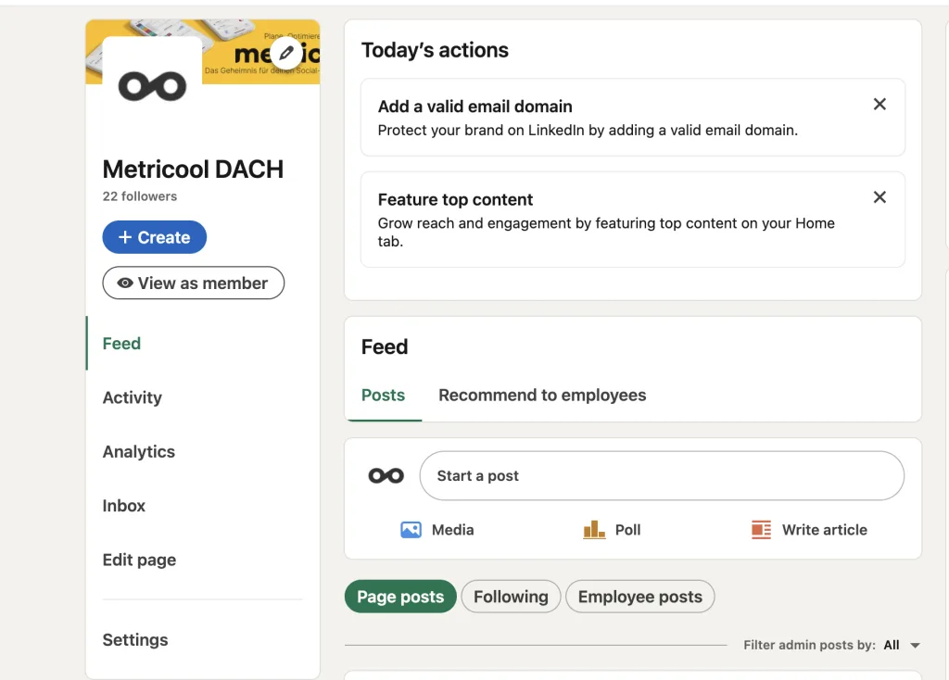Select the Page posts filter pill
This screenshot has height=680, width=949.
tap(400, 597)
